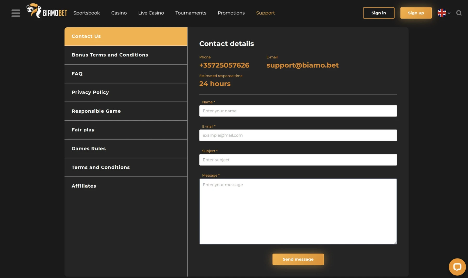468x278 pixels.
Task: Click the '24 hours' response time text
Action: point(215,84)
